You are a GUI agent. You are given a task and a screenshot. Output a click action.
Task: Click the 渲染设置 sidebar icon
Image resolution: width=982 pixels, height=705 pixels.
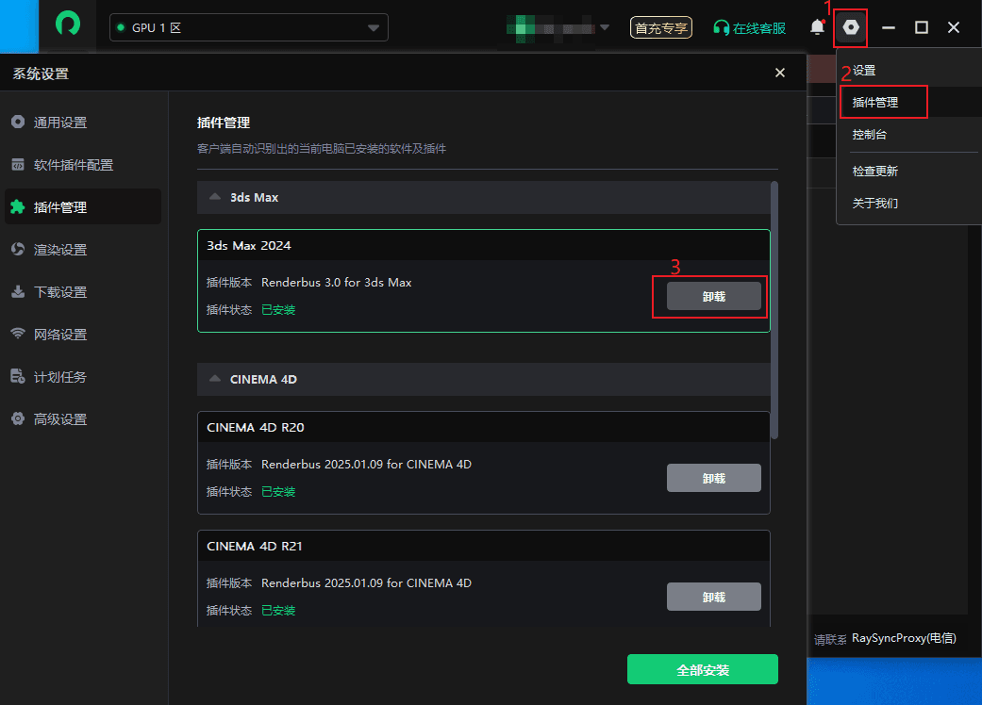pos(18,250)
